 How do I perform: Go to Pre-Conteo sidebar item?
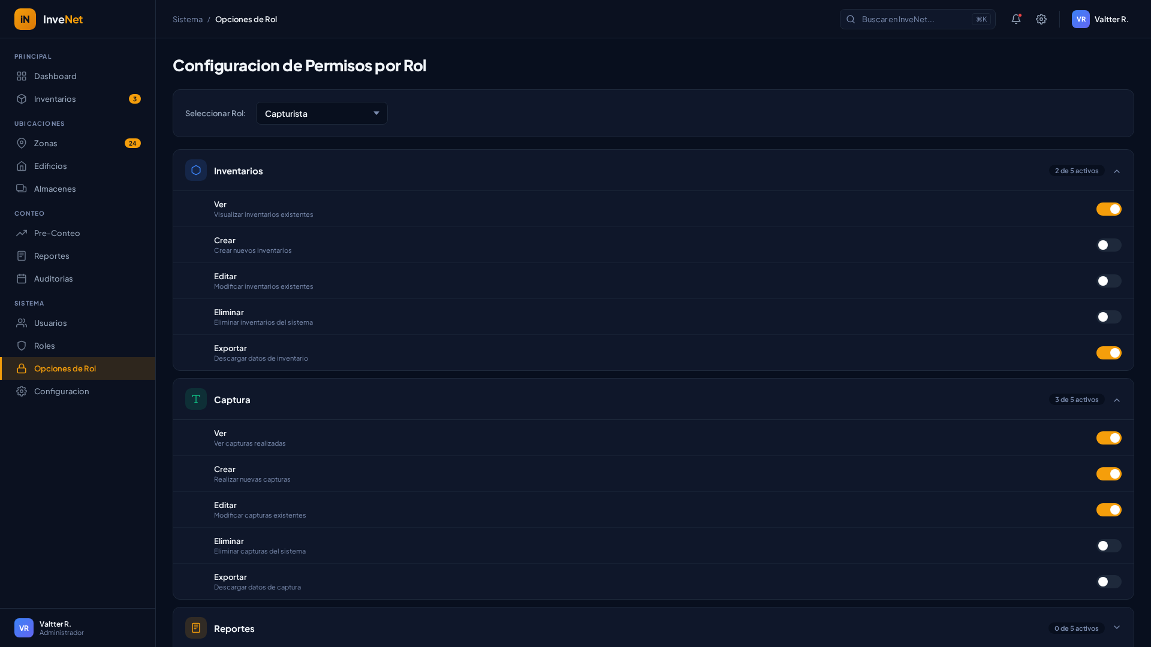57,233
